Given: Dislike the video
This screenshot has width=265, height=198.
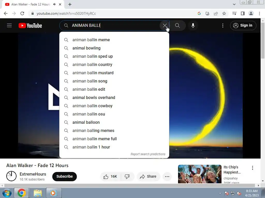Looking at the screenshot, I should point(127,176).
